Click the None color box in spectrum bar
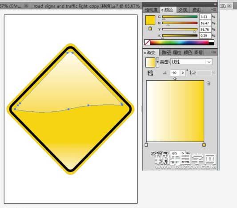 pos(147,43)
